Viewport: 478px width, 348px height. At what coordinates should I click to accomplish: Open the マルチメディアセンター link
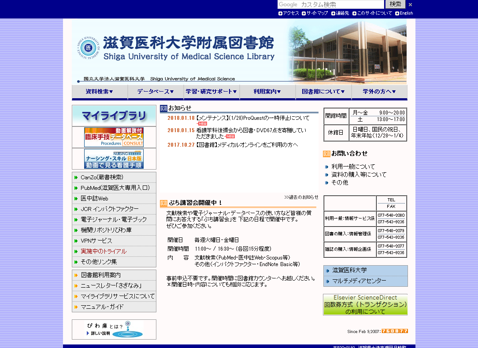[359, 281]
